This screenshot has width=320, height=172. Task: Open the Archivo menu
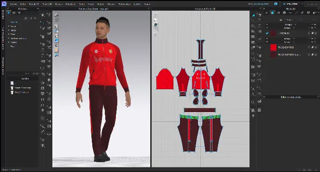[13, 4]
